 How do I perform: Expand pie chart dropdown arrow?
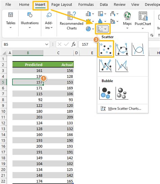click(x=93, y=29)
